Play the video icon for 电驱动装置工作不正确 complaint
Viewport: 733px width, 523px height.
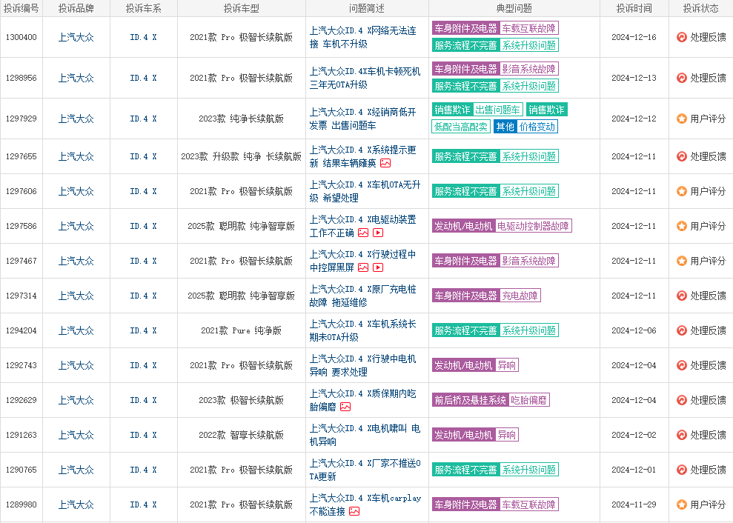pos(378,233)
